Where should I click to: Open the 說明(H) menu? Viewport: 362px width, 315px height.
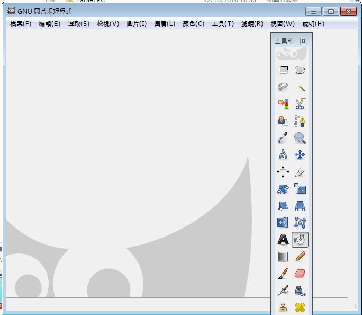point(313,23)
